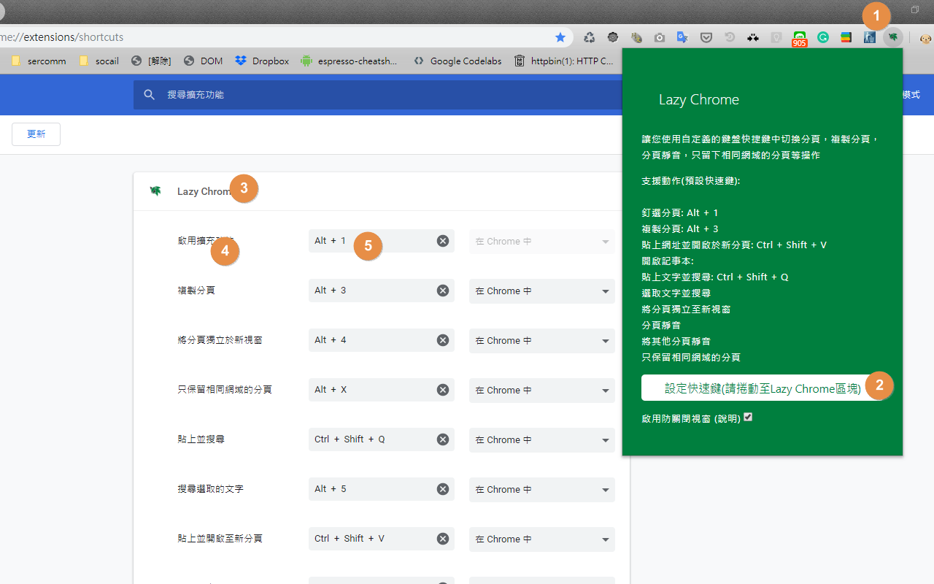Open the Grammarly extension icon
The image size is (934, 584).
click(x=823, y=37)
